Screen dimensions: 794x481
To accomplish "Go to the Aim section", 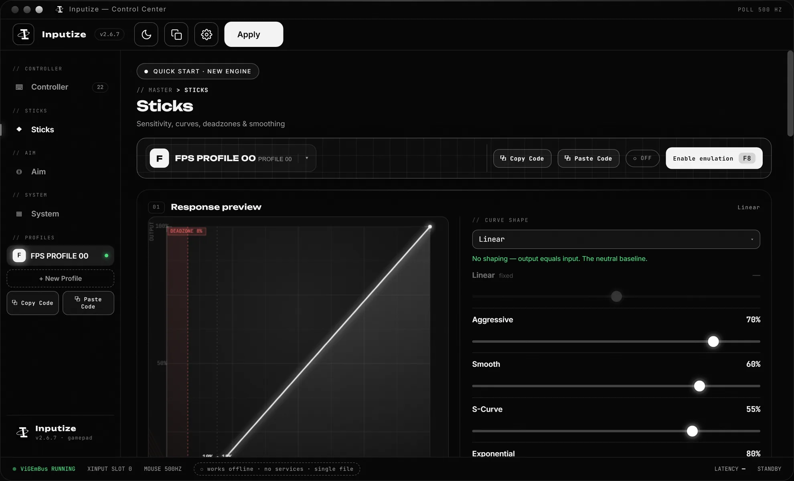I will pyautogui.click(x=61, y=172).
